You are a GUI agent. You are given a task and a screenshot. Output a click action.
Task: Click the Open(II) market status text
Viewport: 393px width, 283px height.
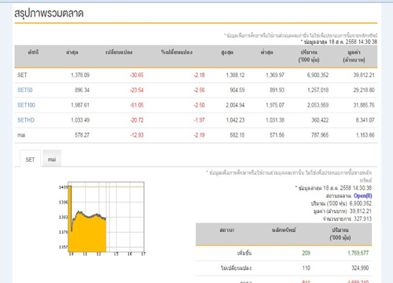(363, 196)
